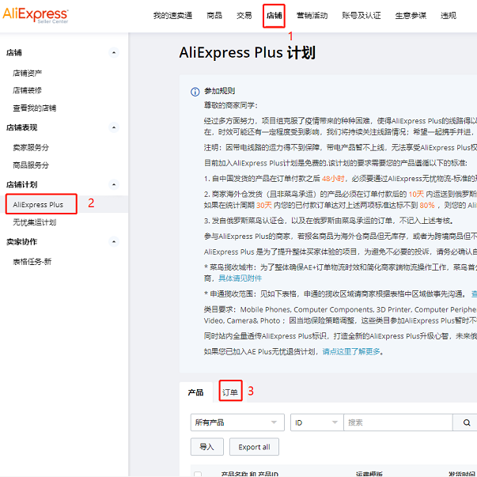Image resolution: width=477 pixels, height=477 pixels.
Task: Collapse the 卖家协作 sidebar section
Action: 114,241
